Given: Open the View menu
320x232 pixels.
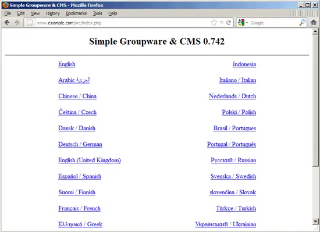Looking at the screenshot, I should click(x=35, y=13).
